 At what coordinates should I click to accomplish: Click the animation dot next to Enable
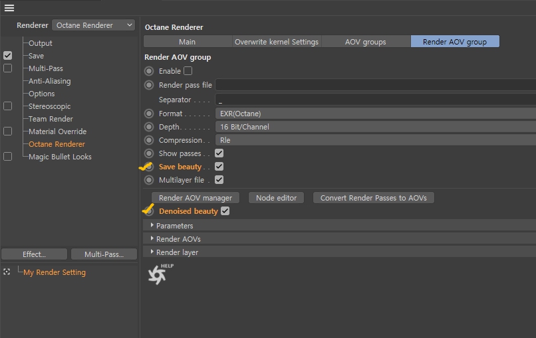point(149,71)
